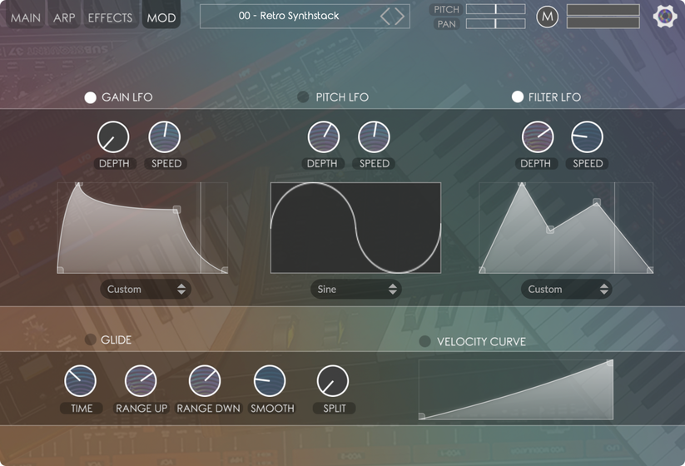Click the Filter LFO Depth knob
The width and height of the screenshot is (685, 466).
(537, 137)
